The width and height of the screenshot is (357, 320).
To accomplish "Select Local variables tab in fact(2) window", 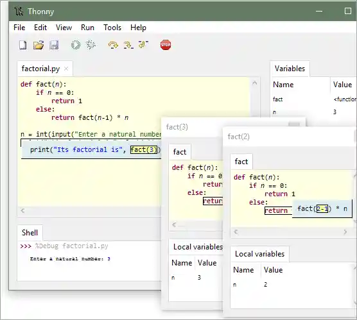I will 259,254.
